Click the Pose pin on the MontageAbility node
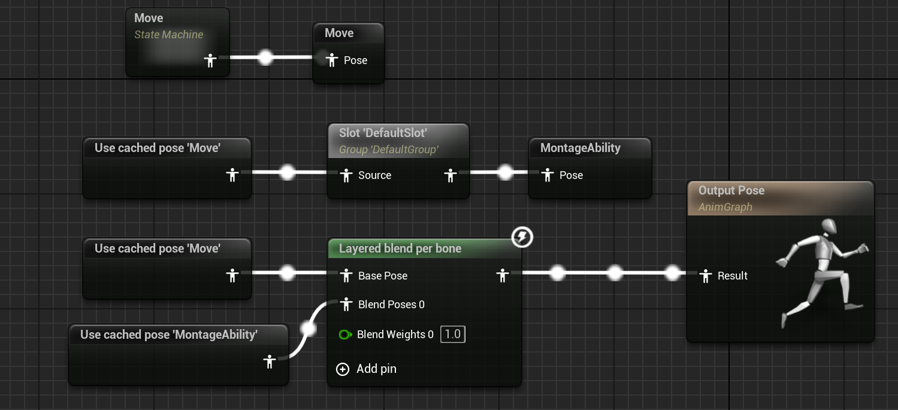Image resolution: width=898 pixels, height=410 pixels. 548,175
